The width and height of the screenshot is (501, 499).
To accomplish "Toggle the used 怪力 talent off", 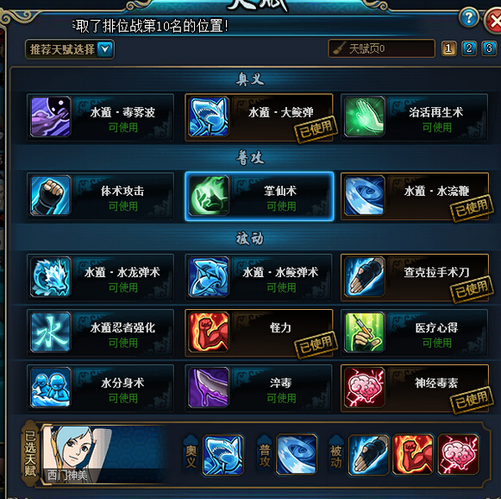I will (x=259, y=332).
